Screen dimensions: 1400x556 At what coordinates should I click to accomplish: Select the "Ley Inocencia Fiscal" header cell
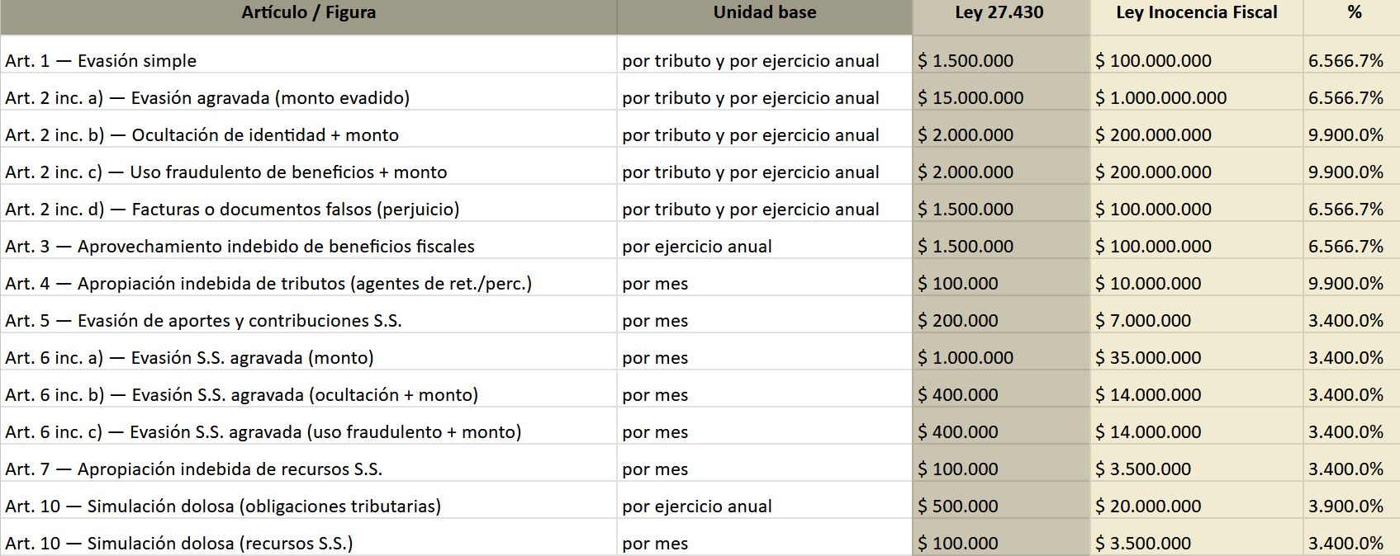pos(1196,13)
